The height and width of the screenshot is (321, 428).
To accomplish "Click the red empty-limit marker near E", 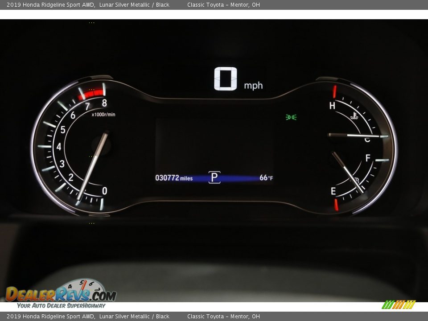I will pyautogui.click(x=336, y=205).
